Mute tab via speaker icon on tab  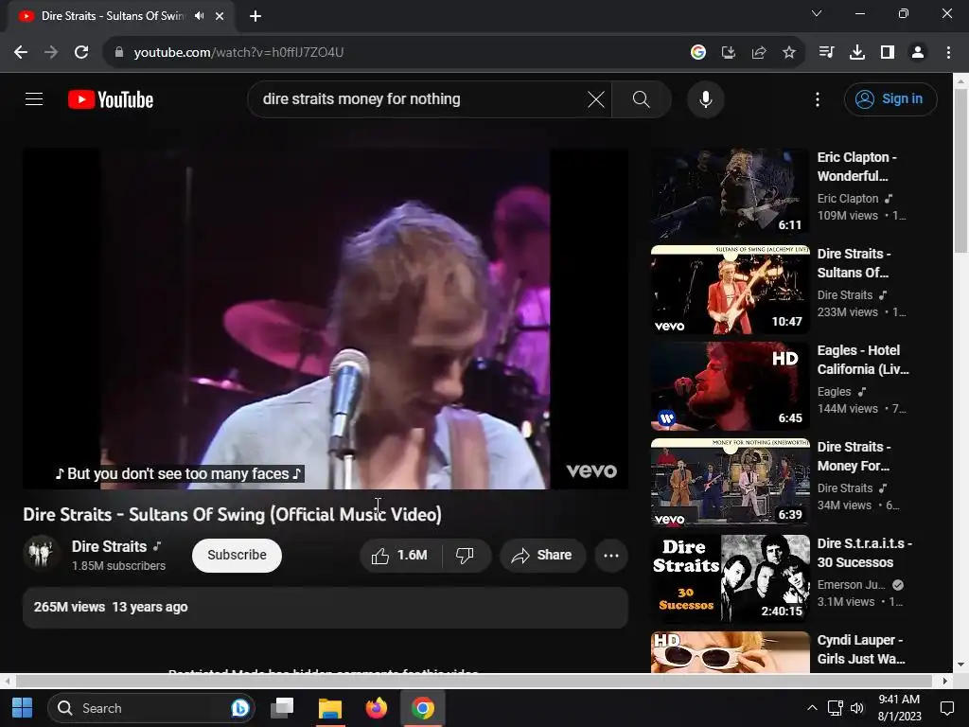[199, 16]
